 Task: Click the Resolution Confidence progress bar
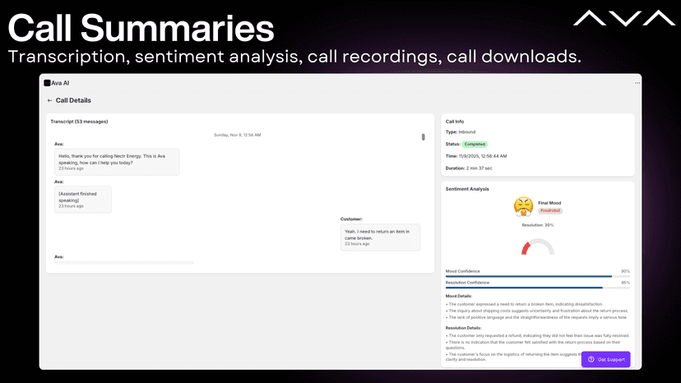click(538, 288)
